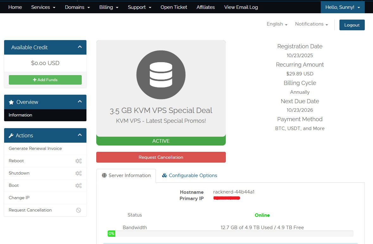Collapse the Overview panel chevron
Viewport: 373px width, 244px height.
pos(80,102)
